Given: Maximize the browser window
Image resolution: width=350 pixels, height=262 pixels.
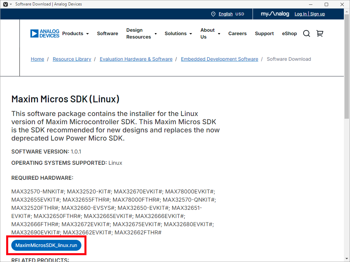Looking at the screenshot, I should [x=326, y=4].
